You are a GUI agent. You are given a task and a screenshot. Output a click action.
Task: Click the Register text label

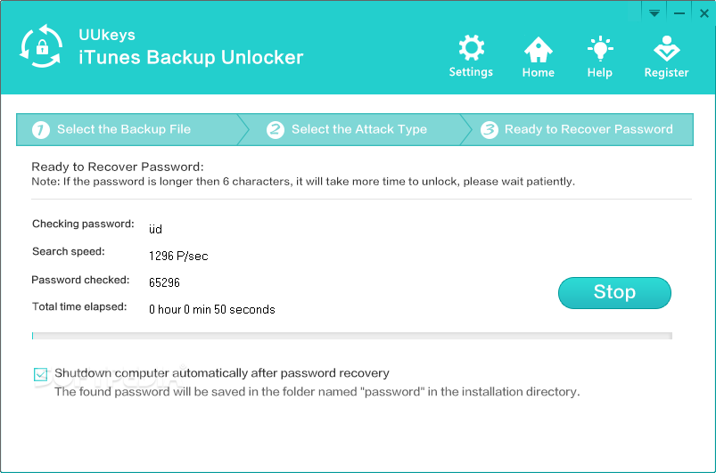click(666, 73)
